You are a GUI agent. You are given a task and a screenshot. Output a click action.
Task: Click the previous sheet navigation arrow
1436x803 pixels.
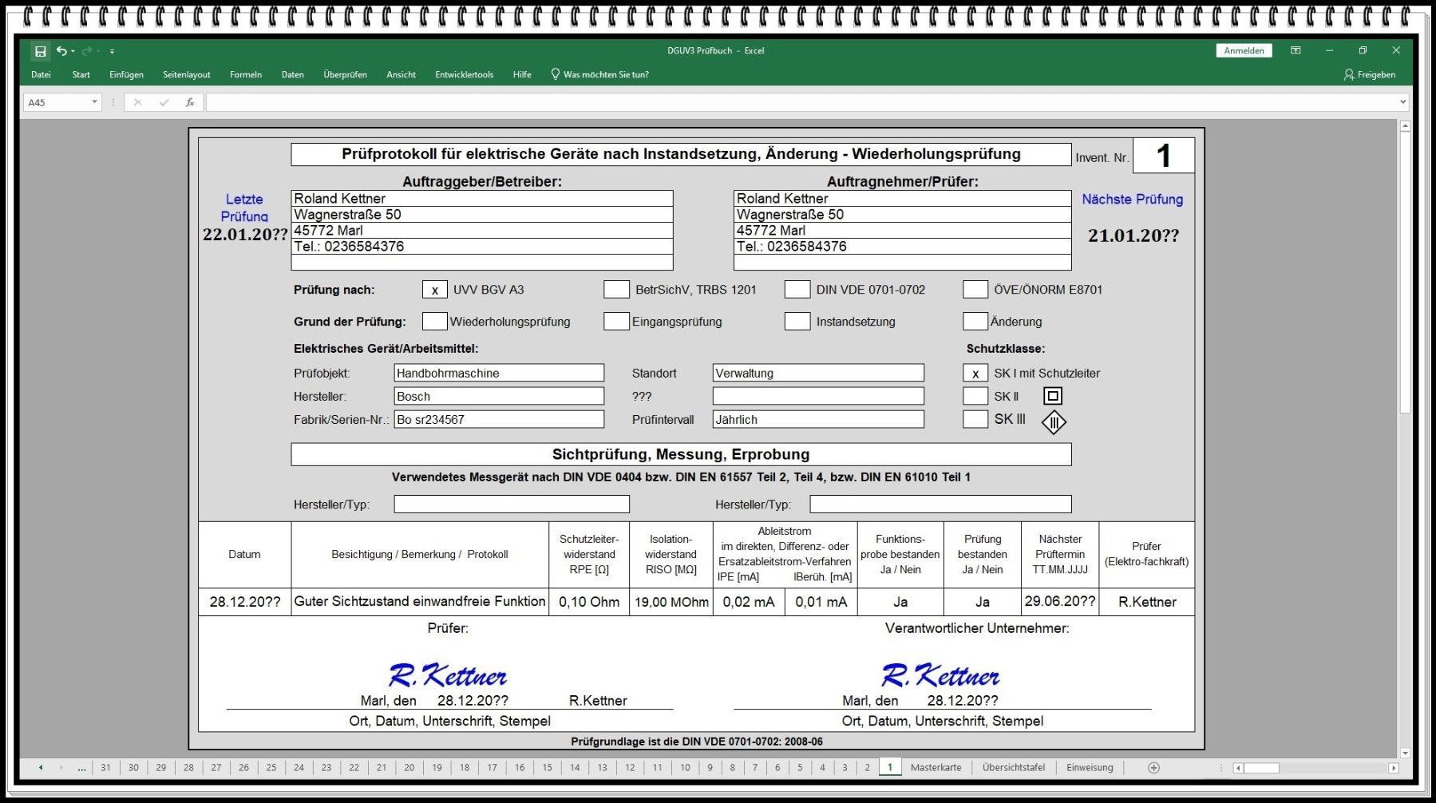tap(41, 768)
